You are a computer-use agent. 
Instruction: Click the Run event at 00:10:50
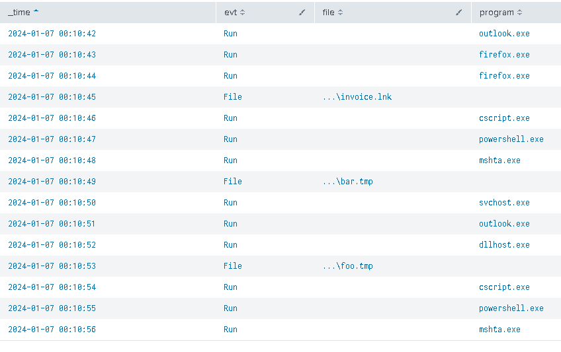point(230,203)
